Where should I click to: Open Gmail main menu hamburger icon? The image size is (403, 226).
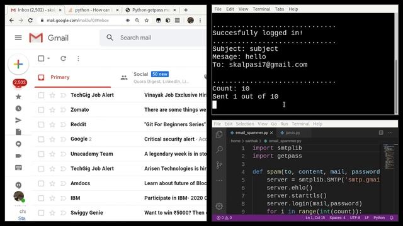coord(18,38)
